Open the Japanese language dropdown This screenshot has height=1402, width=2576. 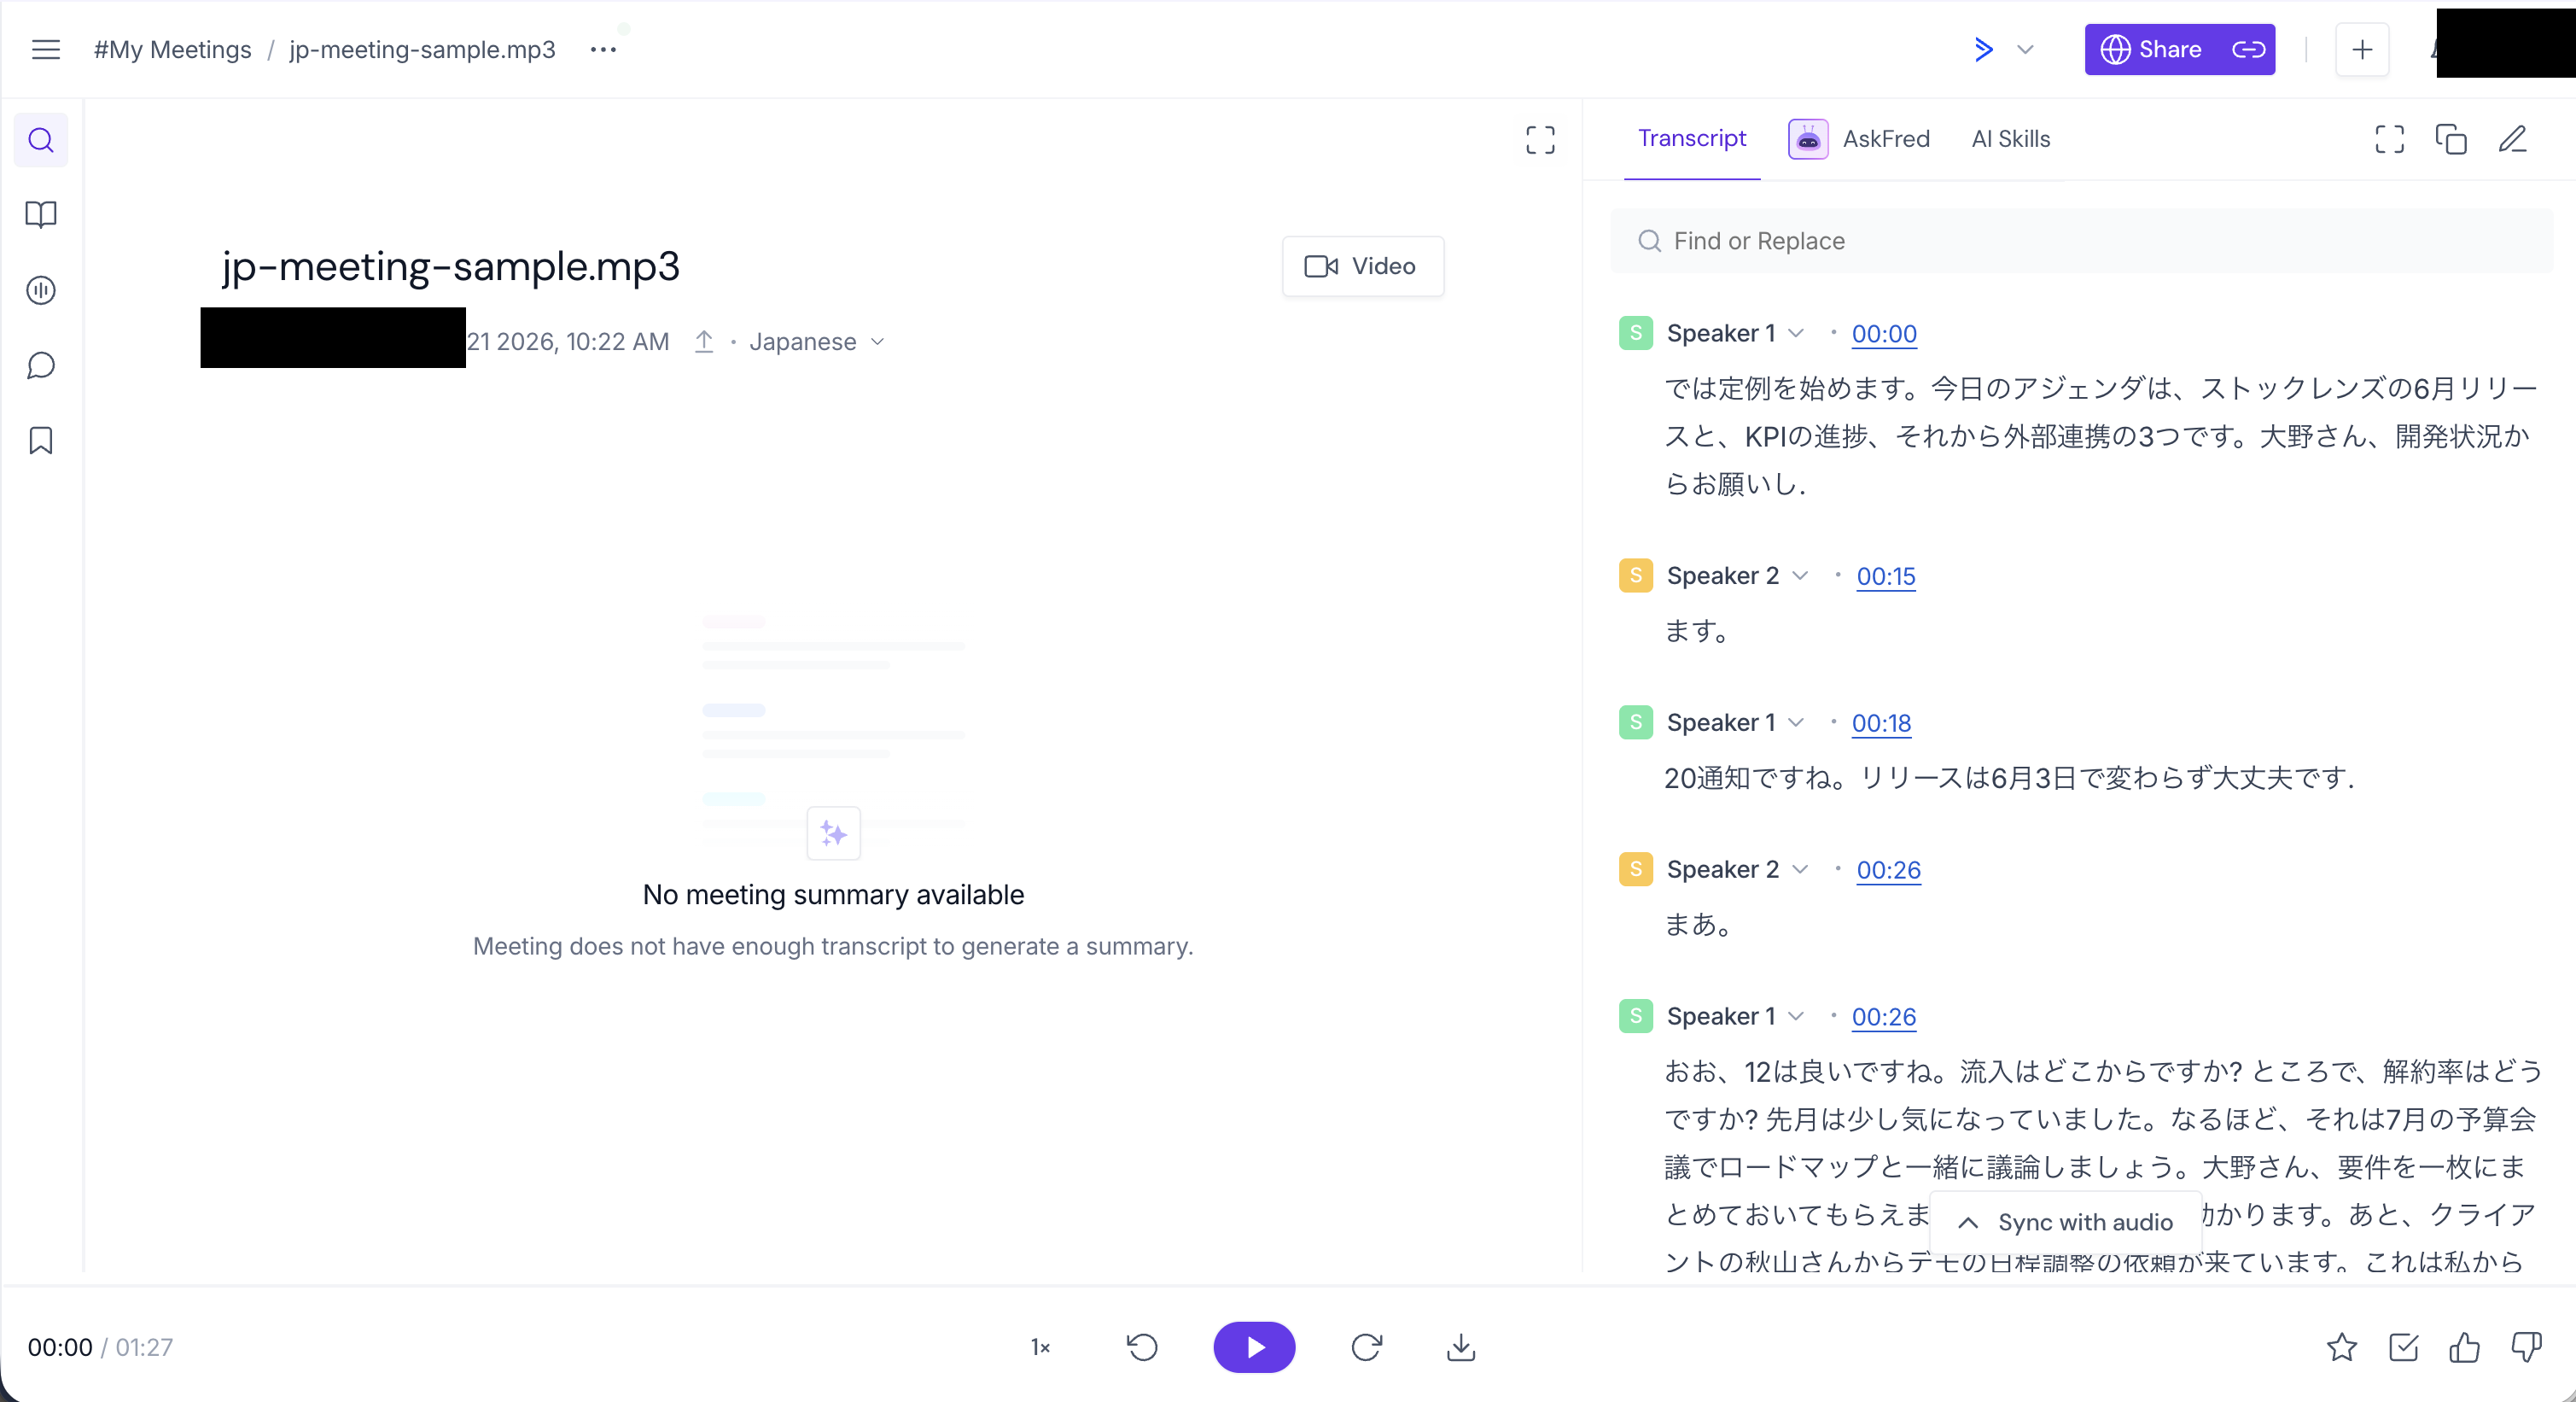pyautogui.click(x=817, y=341)
